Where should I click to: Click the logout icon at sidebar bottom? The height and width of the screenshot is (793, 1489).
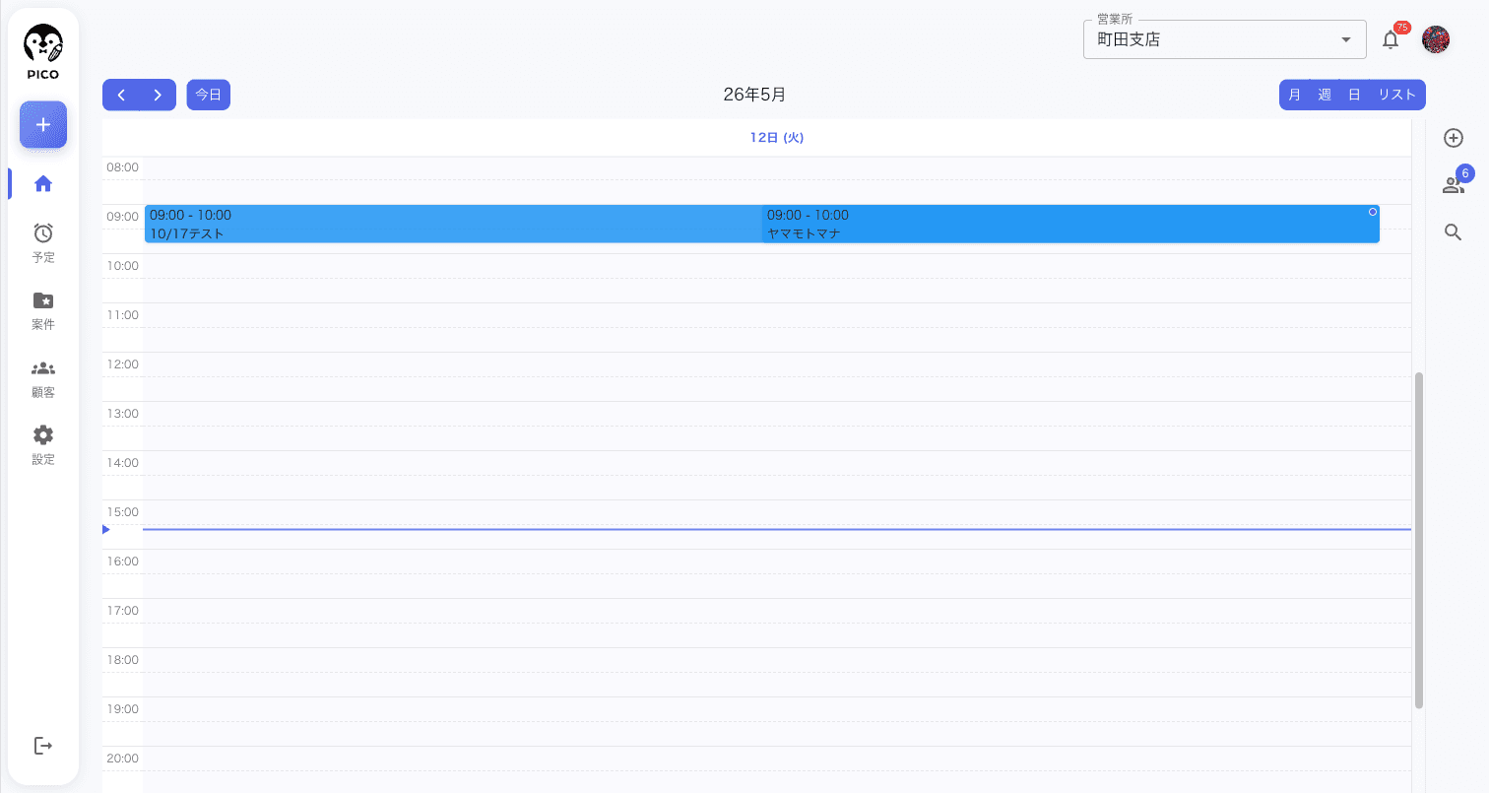43,746
